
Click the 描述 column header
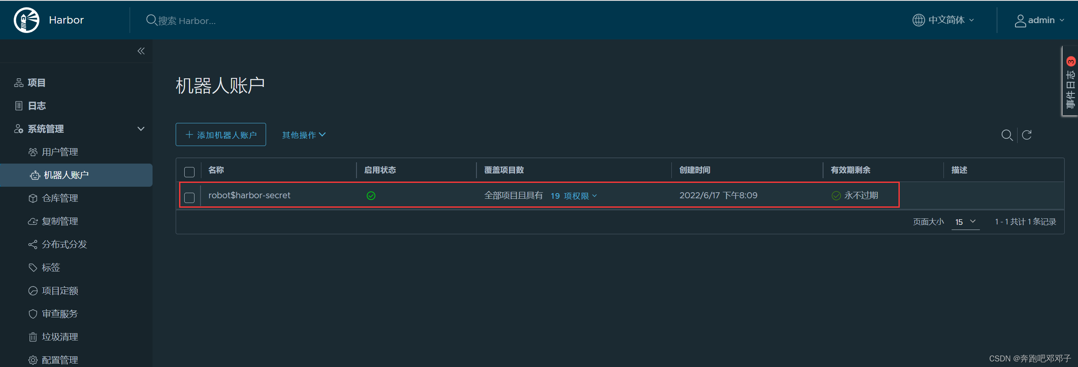959,170
